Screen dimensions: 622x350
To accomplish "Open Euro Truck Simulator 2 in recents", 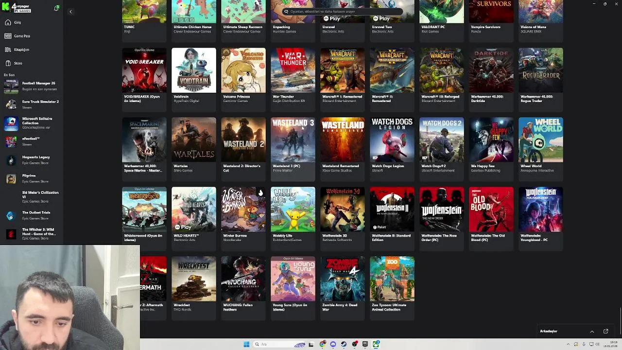I will (31, 105).
